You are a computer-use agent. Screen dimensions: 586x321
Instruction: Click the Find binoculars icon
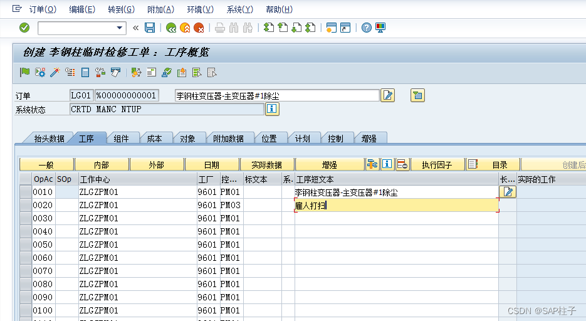coord(234,28)
